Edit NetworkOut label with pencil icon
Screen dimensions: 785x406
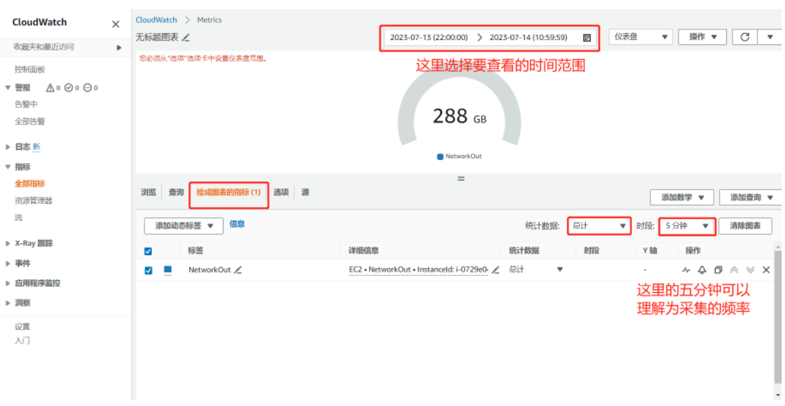tap(238, 269)
